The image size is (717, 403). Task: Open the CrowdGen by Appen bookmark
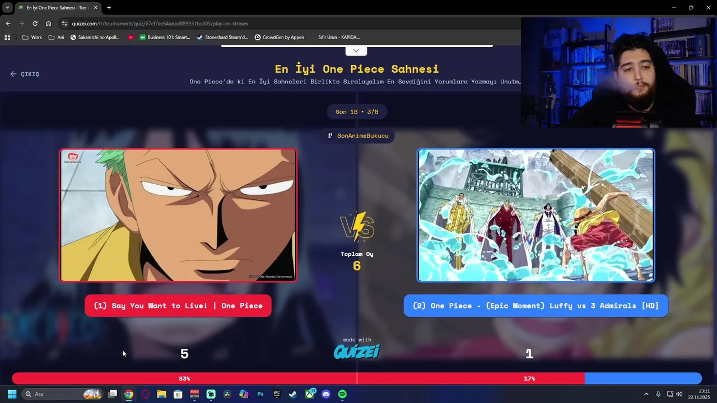tap(280, 38)
